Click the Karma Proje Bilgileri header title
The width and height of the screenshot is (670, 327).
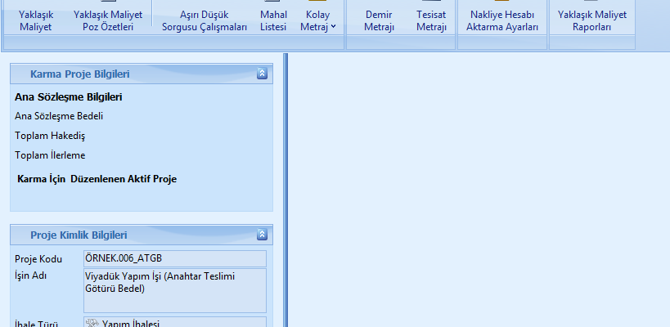tap(79, 74)
